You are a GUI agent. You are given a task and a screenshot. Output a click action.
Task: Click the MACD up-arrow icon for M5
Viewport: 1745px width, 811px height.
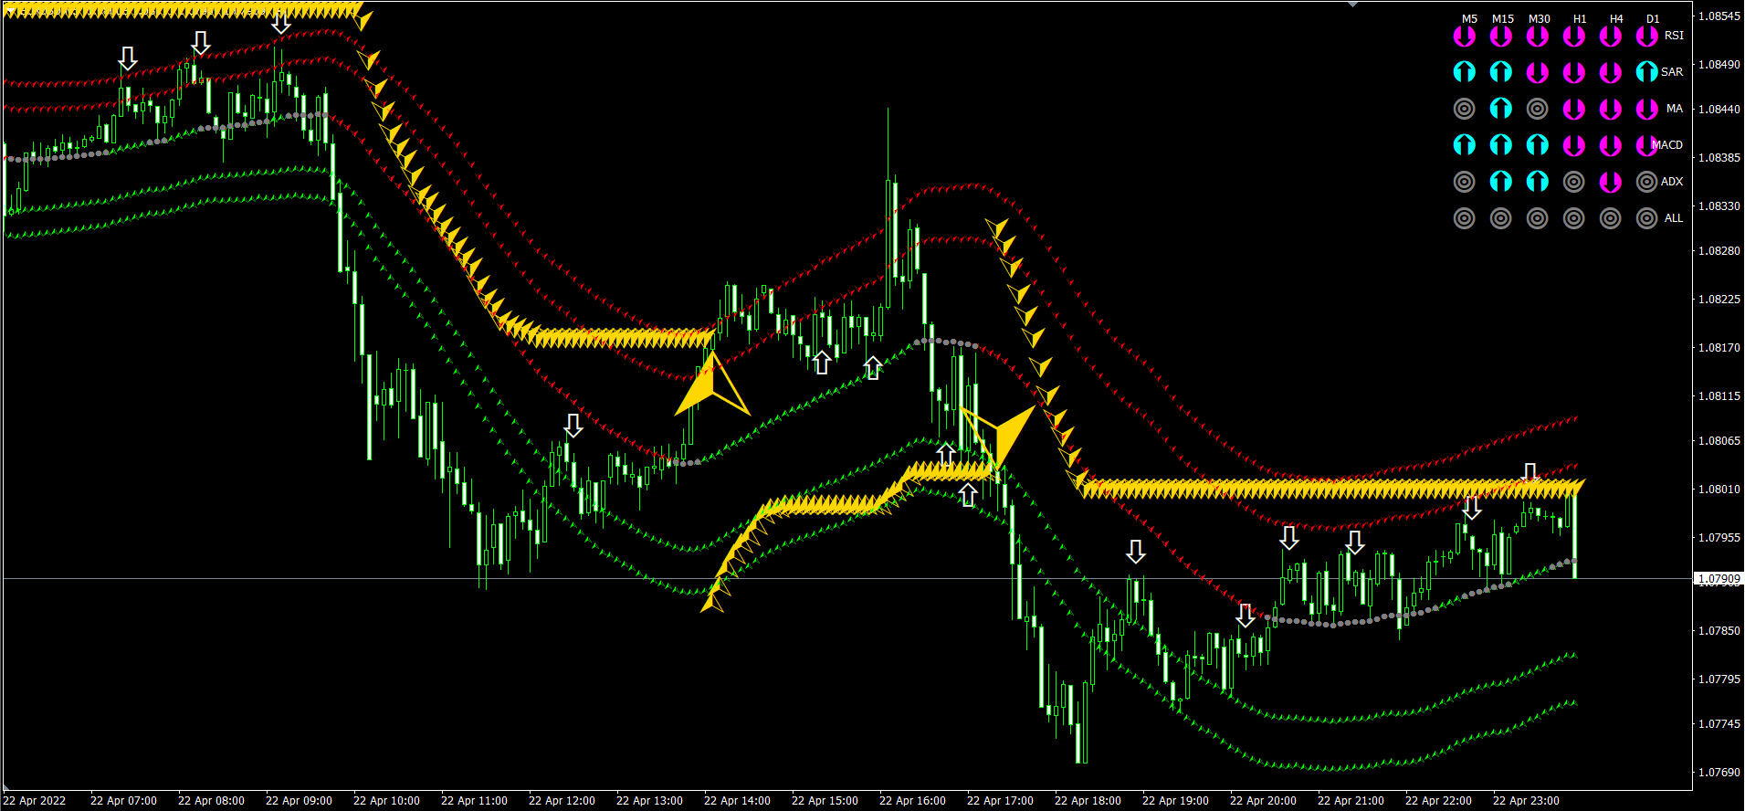coord(1465,145)
